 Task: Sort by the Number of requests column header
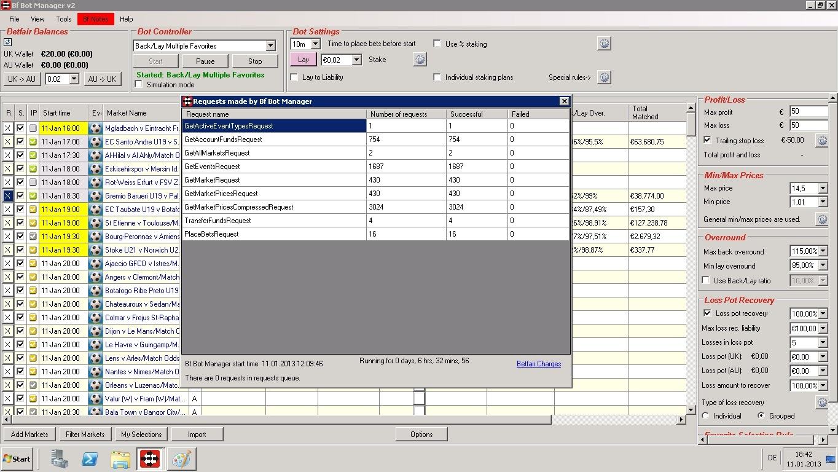click(x=406, y=114)
